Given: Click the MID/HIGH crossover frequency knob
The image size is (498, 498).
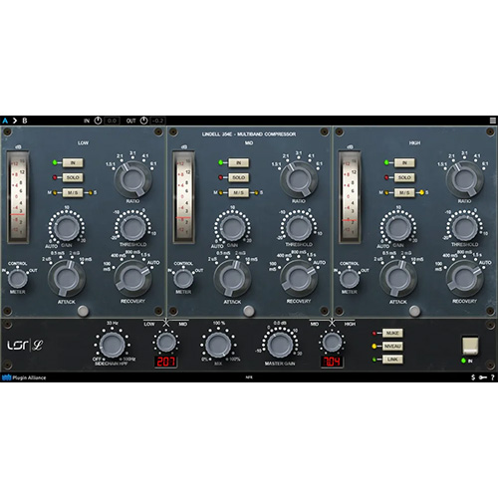Looking at the screenshot, I should [x=332, y=343].
